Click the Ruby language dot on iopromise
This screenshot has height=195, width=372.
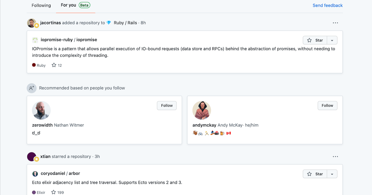34,65
